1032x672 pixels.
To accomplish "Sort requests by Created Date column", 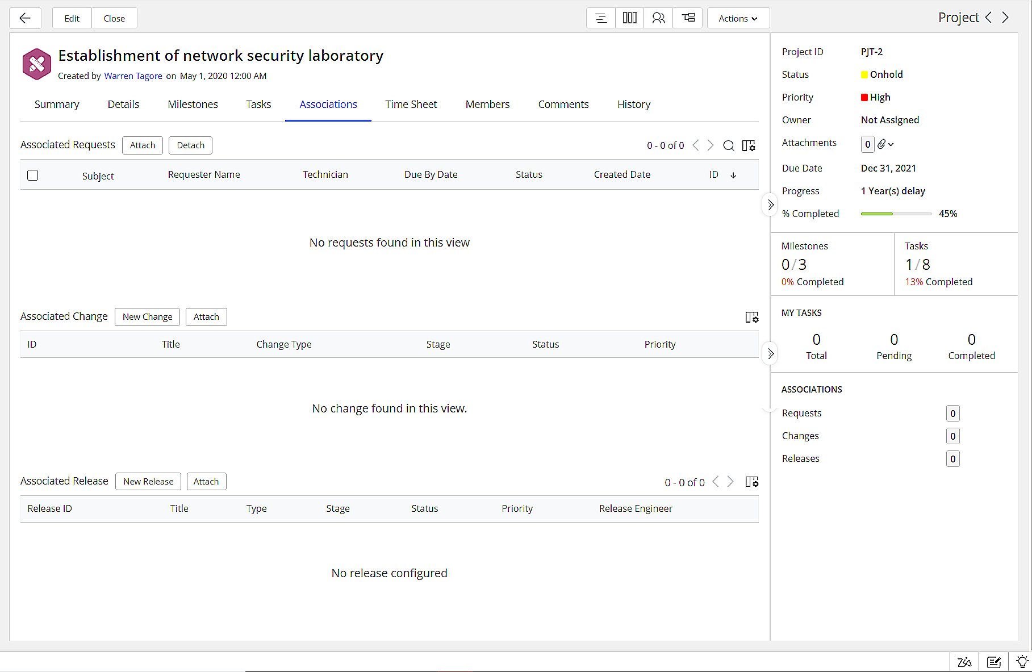I will (x=622, y=175).
